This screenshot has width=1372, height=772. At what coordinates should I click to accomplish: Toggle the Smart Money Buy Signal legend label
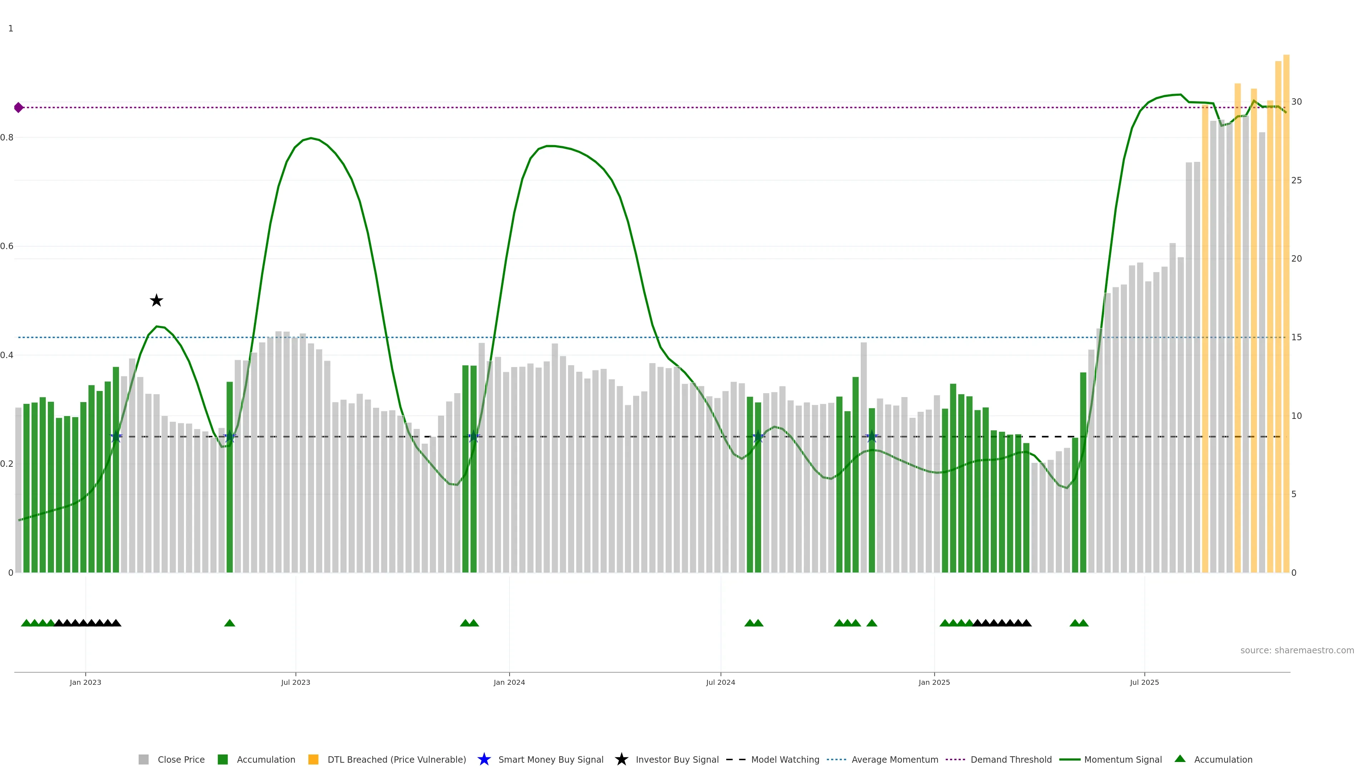coord(551,759)
